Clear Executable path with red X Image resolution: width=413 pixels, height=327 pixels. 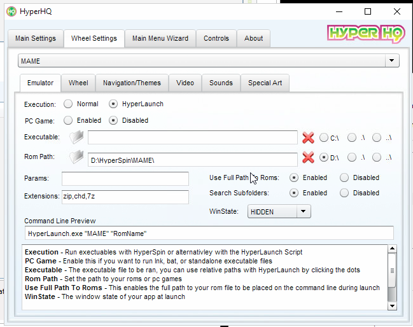[308, 137]
